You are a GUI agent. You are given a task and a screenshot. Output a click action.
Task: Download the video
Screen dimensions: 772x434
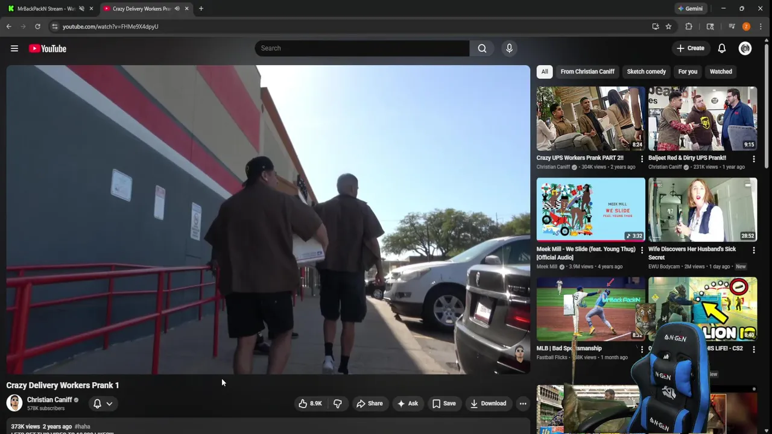tap(489, 403)
